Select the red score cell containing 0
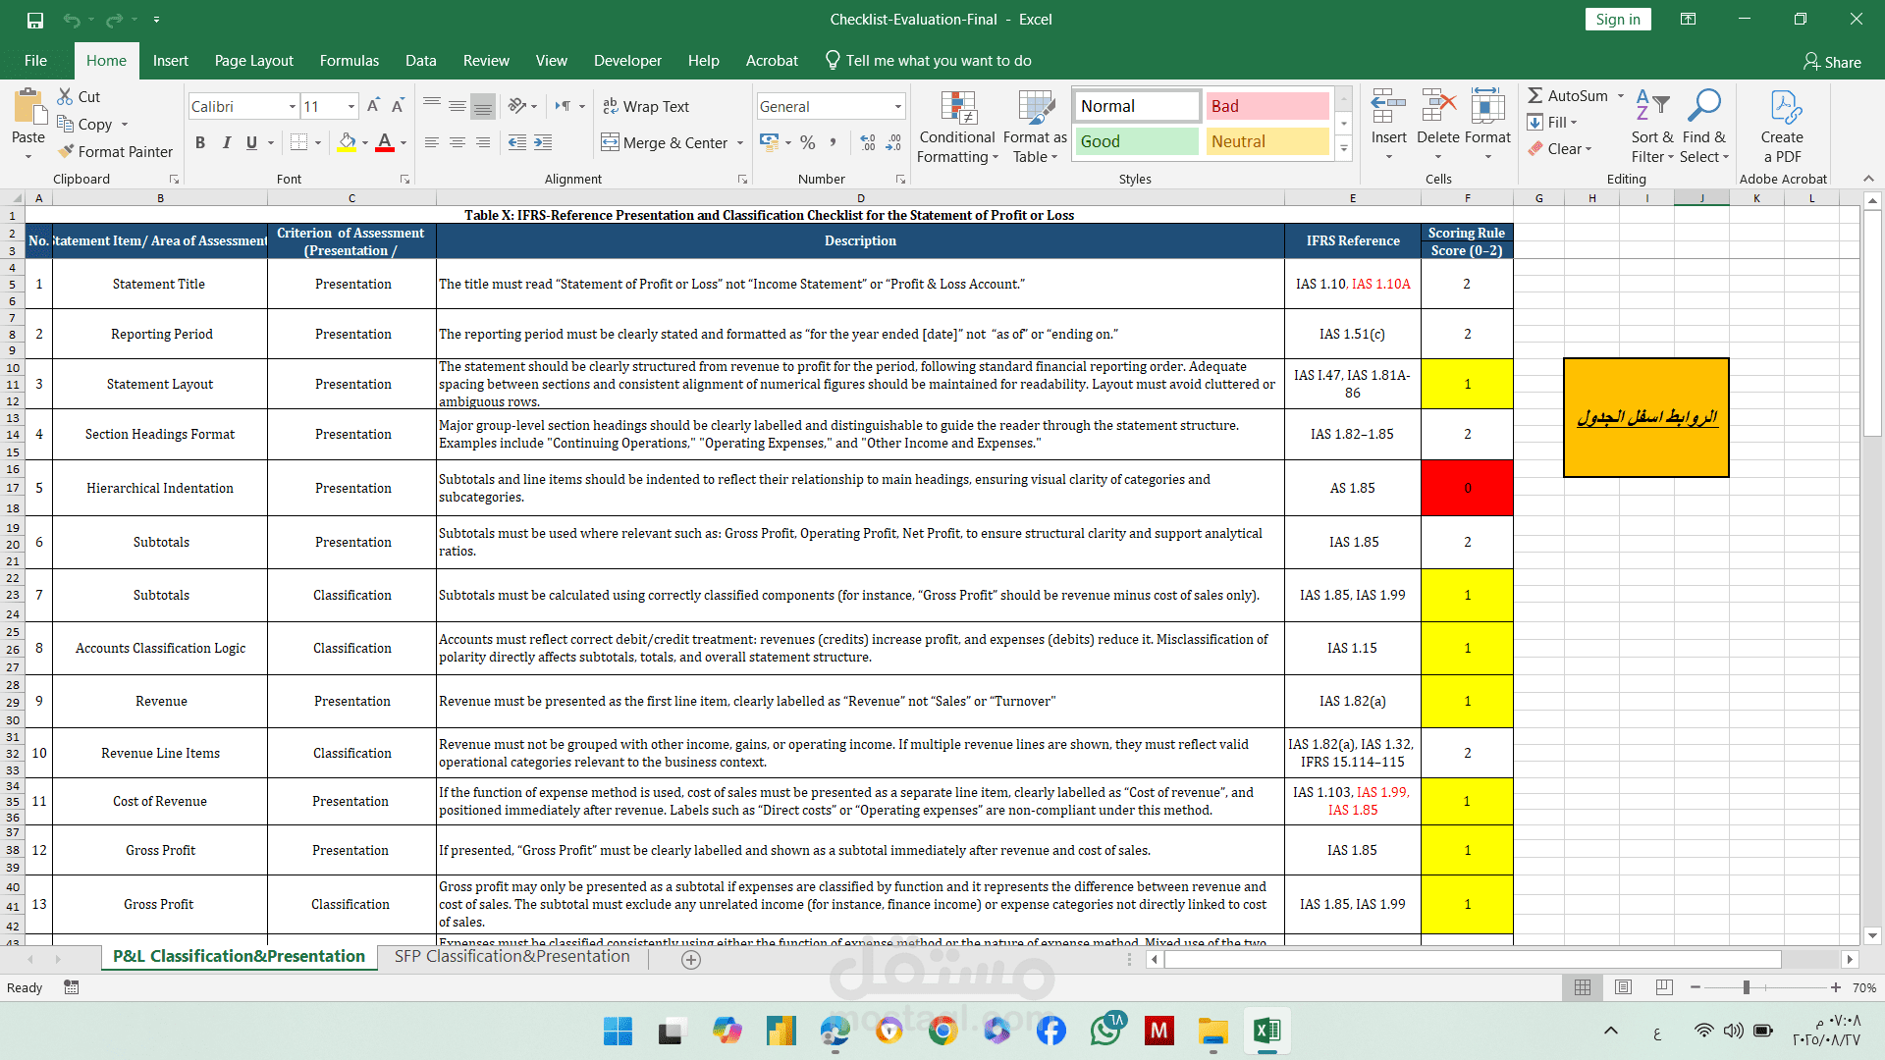This screenshot has height=1060, width=1885. point(1467,488)
